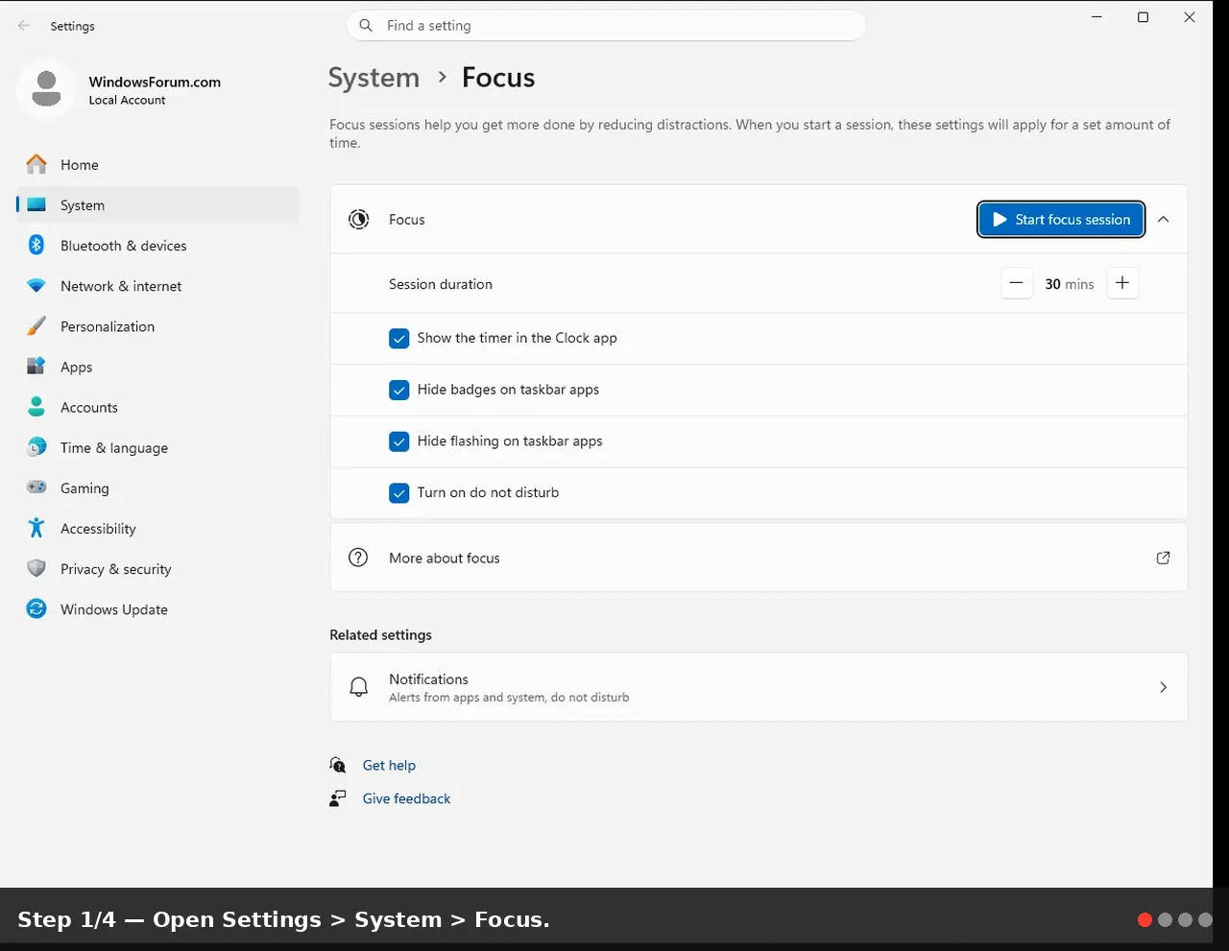Screen dimensions: 1229x951
Task: Disable Turn on do not disturb checkbox
Action: click(x=399, y=492)
